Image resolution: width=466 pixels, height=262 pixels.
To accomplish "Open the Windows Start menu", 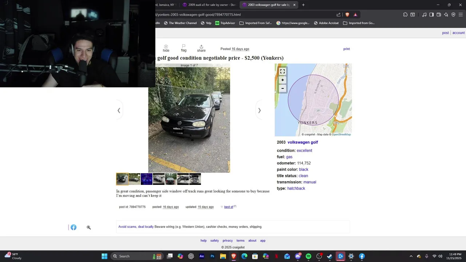I will [104, 256].
